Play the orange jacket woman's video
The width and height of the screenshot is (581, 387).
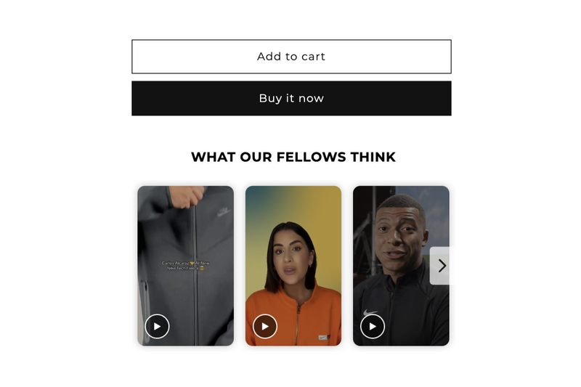click(265, 326)
